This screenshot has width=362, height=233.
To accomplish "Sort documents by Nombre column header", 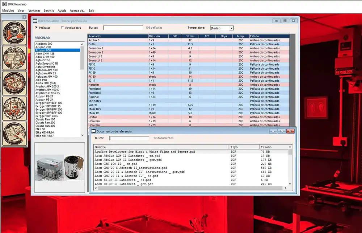I will (161, 147).
